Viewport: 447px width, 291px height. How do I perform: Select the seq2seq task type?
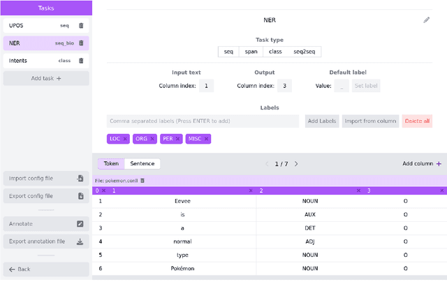coord(303,52)
